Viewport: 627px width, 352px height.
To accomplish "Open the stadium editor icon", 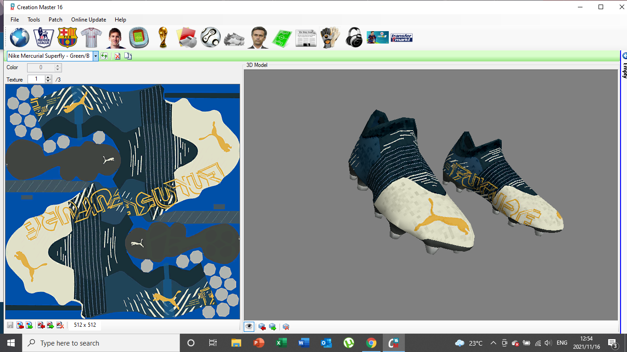I will [139, 38].
